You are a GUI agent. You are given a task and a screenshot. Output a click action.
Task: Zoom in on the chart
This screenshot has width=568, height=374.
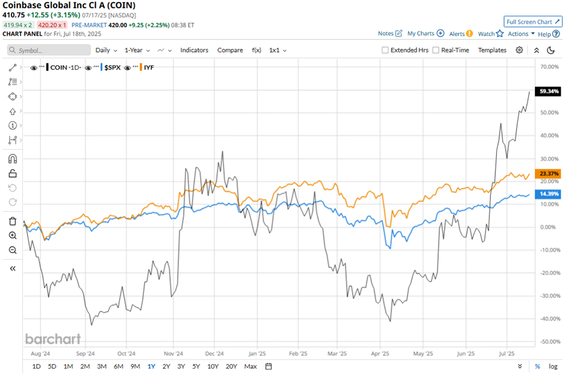click(12, 236)
